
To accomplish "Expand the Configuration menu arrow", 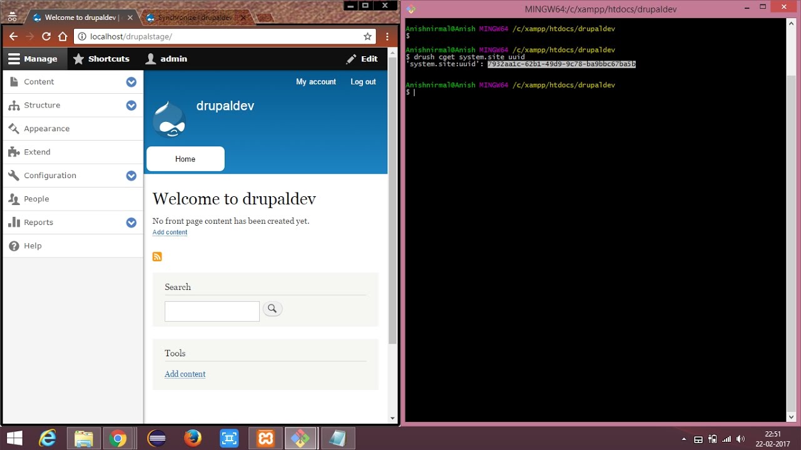I will coord(131,176).
